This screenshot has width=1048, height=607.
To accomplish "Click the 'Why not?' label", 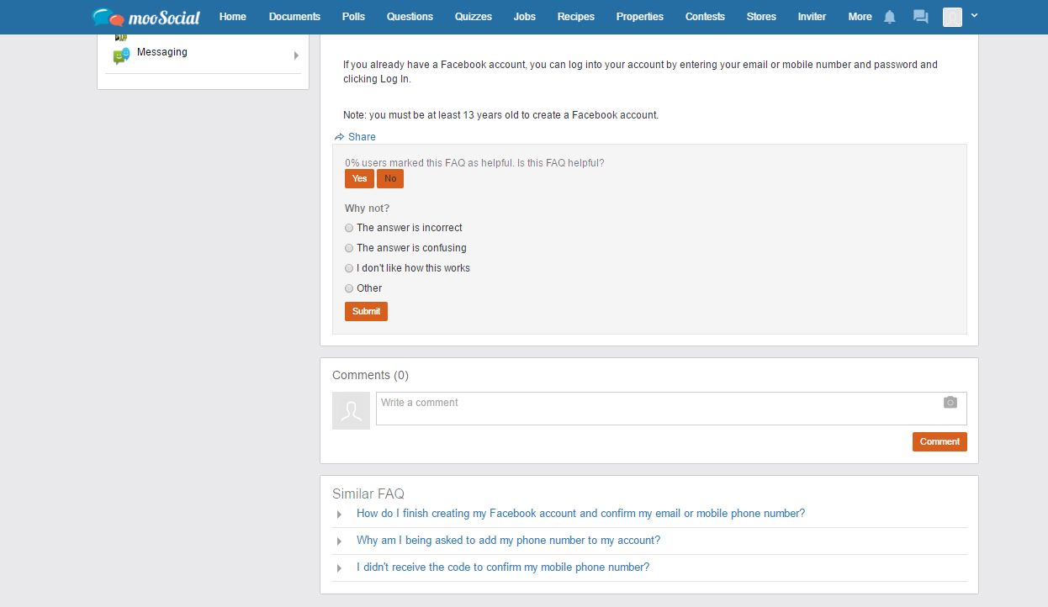I will 367,208.
